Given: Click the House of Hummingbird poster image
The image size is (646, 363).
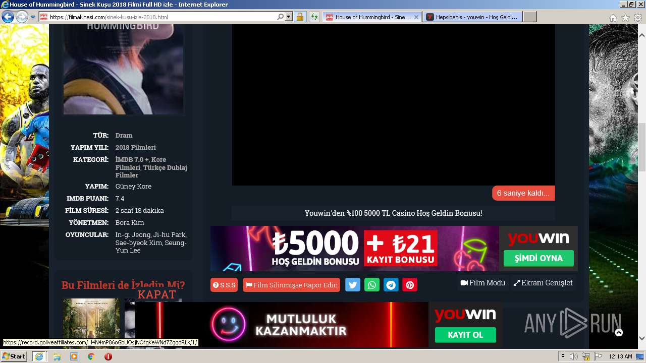Looking at the screenshot, I should [x=124, y=69].
